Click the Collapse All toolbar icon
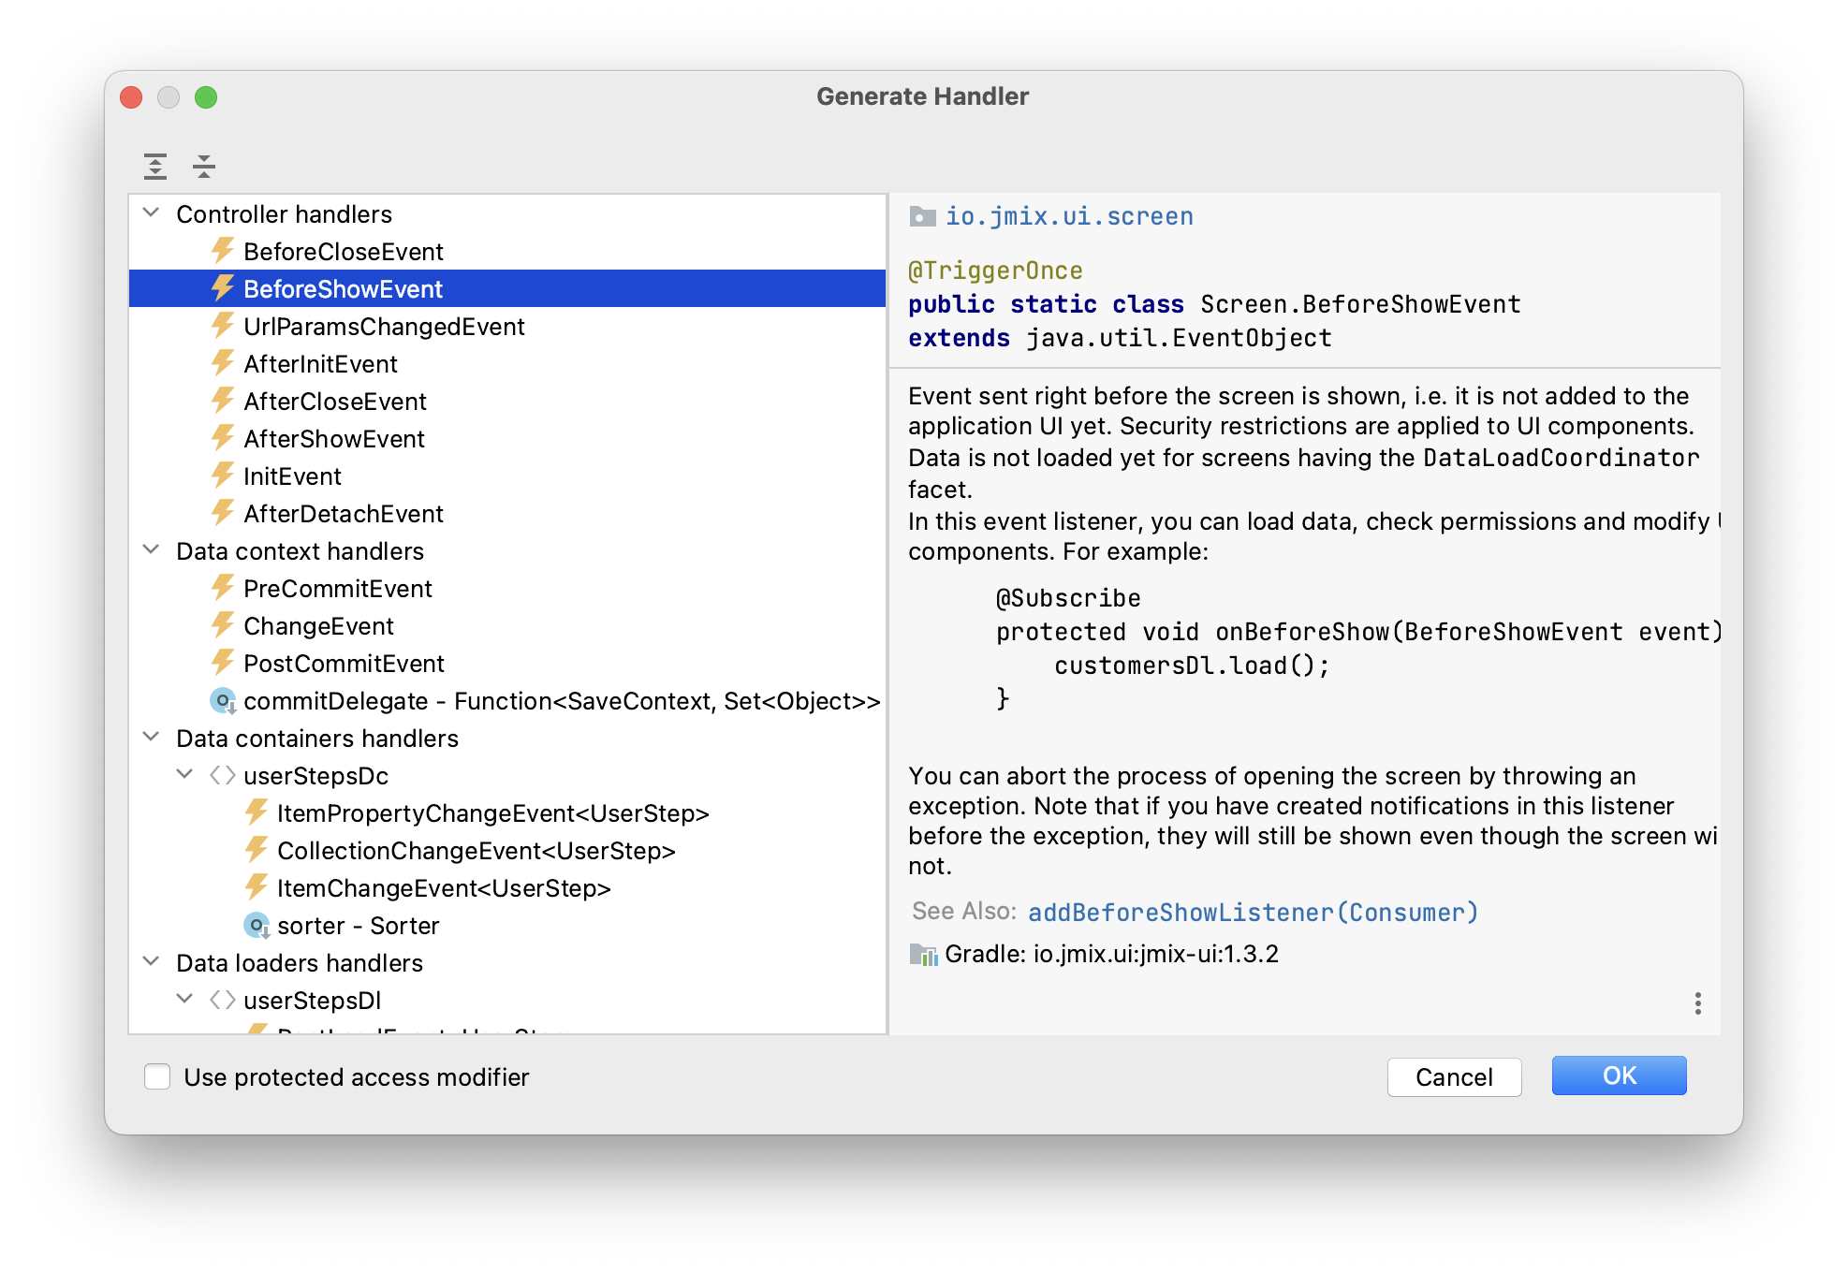Image resolution: width=1848 pixels, height=1273 pixels. (203, 167)
